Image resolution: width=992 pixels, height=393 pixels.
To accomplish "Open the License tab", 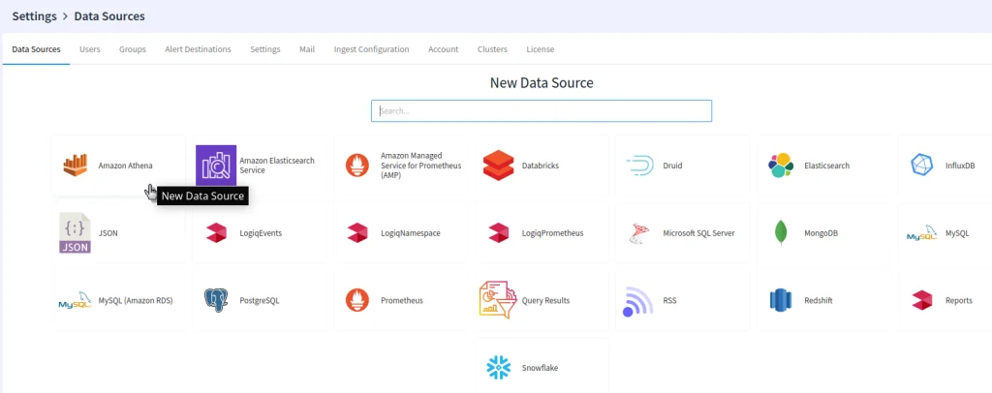I will point(540,49).
